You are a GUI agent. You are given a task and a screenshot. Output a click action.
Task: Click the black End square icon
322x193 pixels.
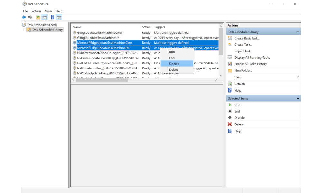(x=230, y=111)
